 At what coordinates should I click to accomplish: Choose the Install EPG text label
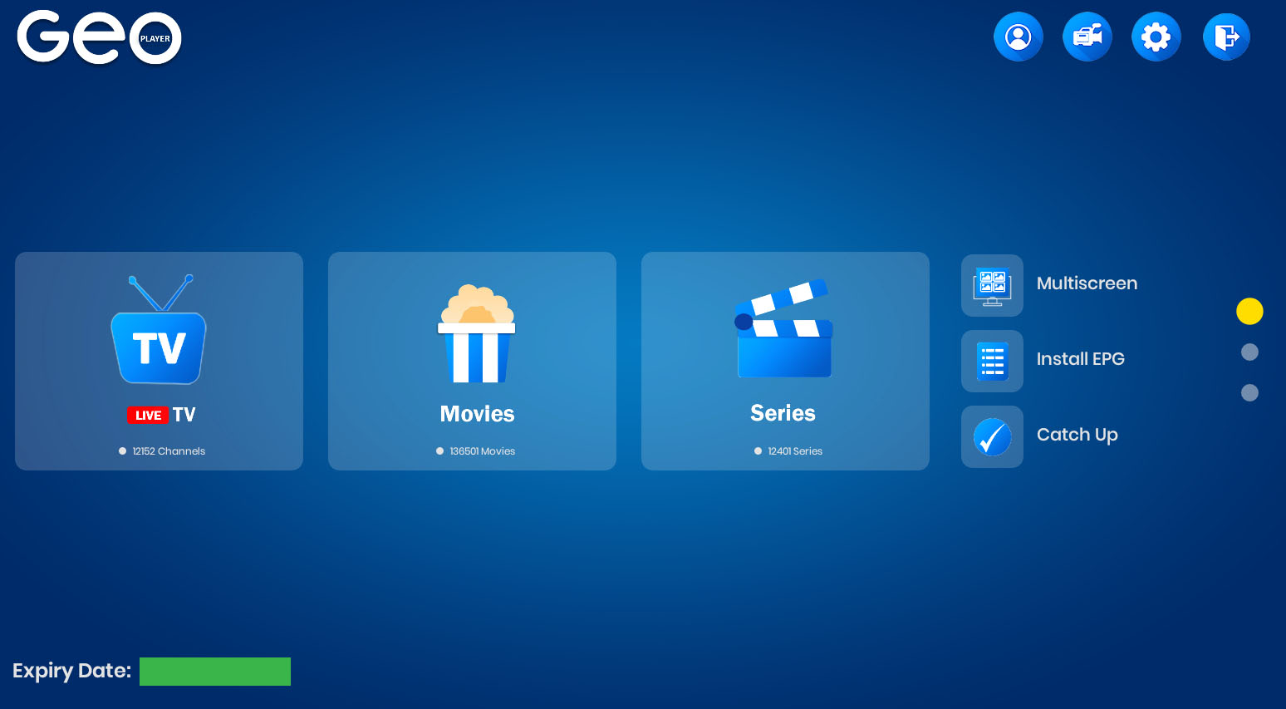(x=1080, y=359)
